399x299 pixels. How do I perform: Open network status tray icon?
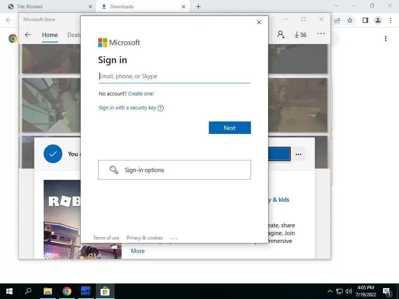[x=339, y=291]
